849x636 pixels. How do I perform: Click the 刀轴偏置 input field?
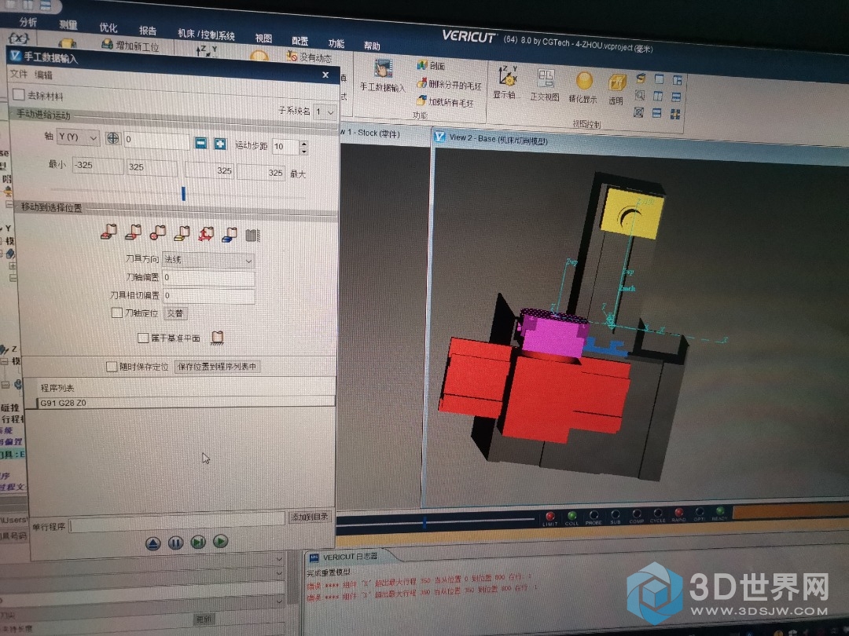point(208,278)
